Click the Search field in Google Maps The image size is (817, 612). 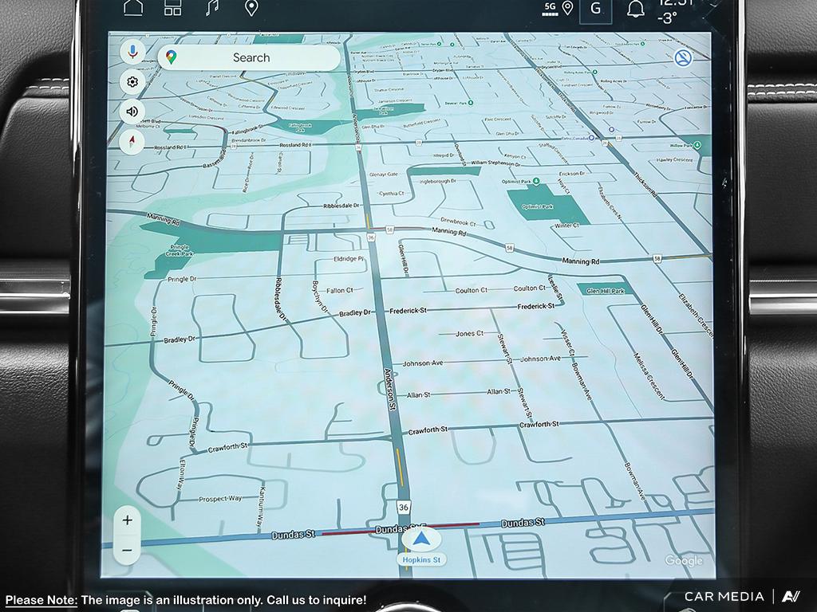pyautogui.click(x=251, y=57)
